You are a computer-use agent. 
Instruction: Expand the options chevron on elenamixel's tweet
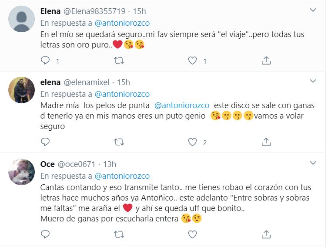click(313, 81)
